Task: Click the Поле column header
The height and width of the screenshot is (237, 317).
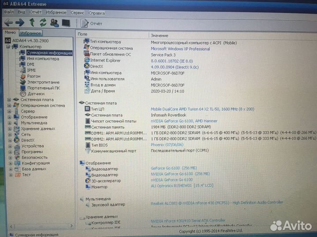Action: [83, 34]
